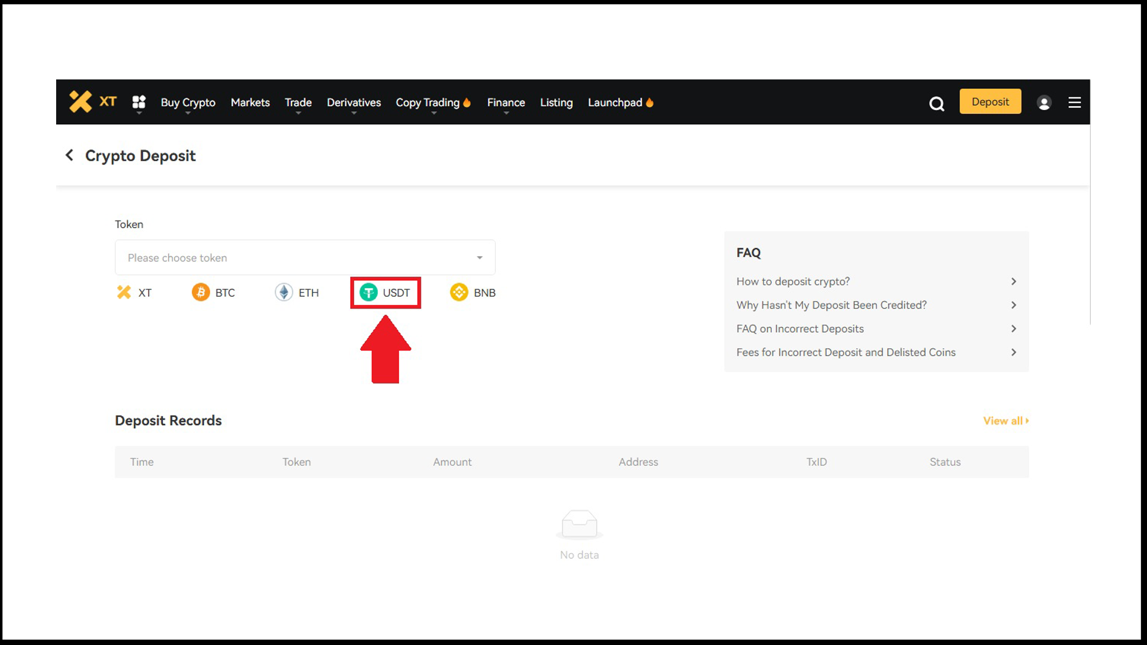Pick the BNB token shortcut
The image size is (1147, 645).
click(473, 293)
